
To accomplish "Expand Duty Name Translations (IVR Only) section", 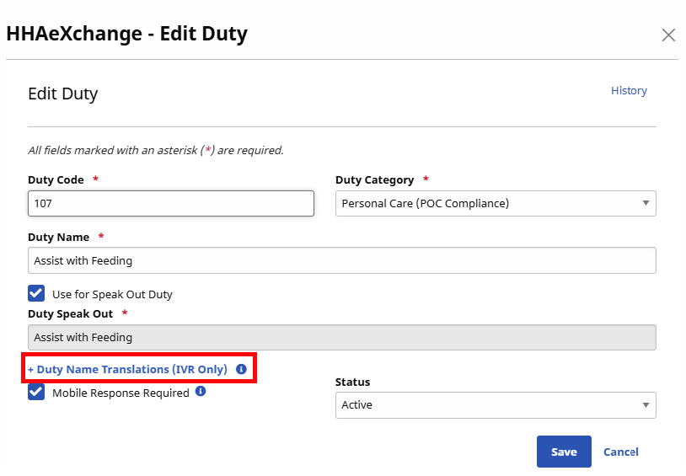I will tap(127, 369).
